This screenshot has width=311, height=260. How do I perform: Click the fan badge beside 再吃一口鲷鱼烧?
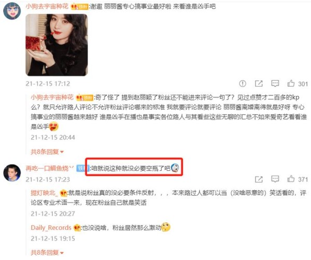(x=83, y=168)
